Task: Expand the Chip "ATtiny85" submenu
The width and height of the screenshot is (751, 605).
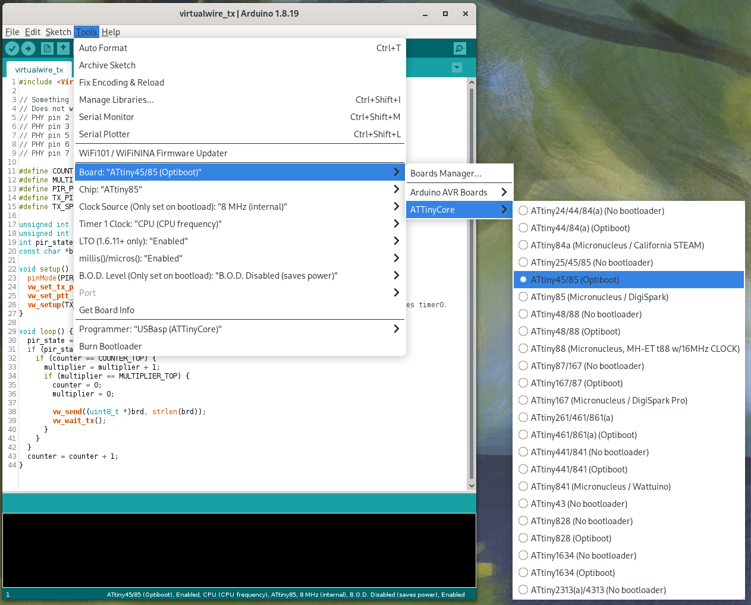Action: click(240, 190)
